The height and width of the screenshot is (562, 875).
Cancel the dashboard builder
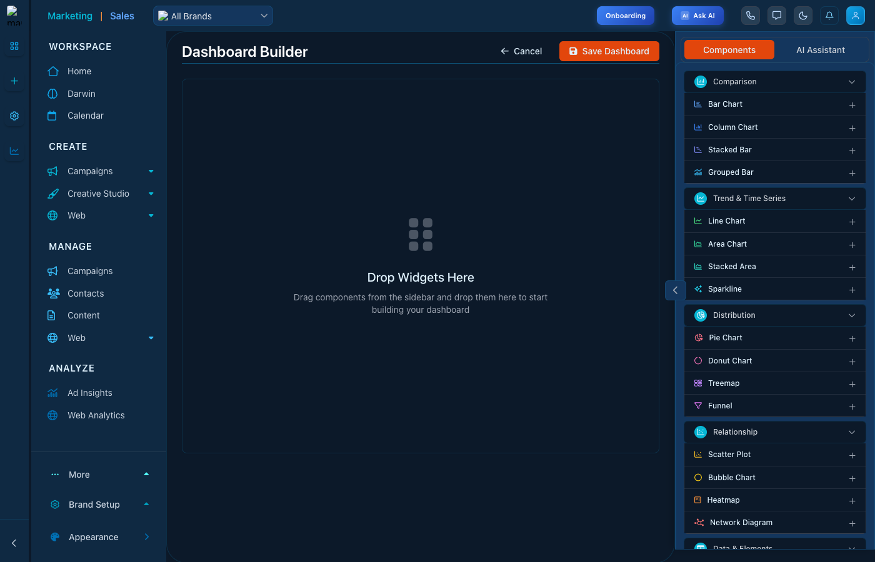click(x=521, y=51)
